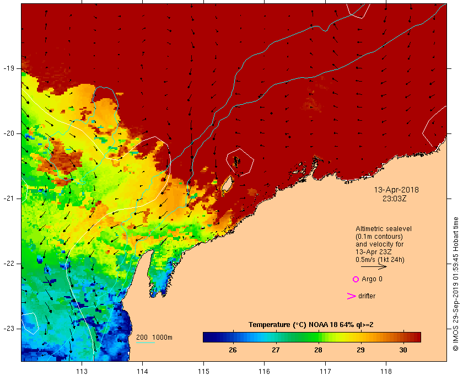
Task: Click latitude label -21 on left axis
Action: (9, 199)
